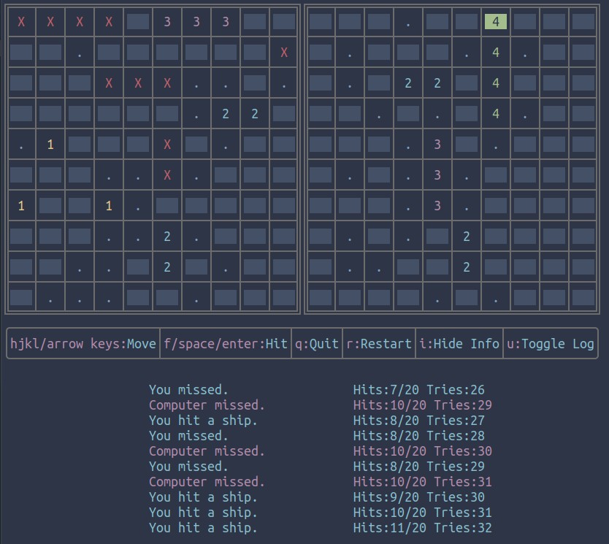This screenshot has height=544, width=609.
Task: Fire at the bottom-left corner cell of right board
Action: (x=321, y=298)
